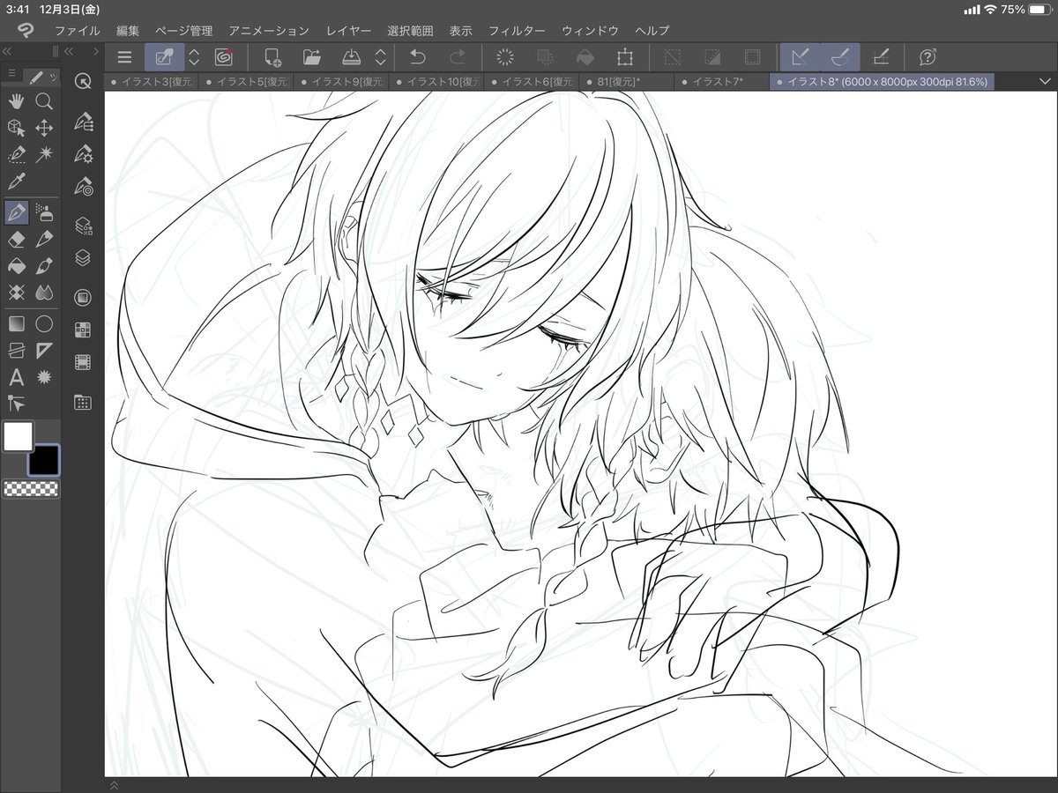Image resolution: width=1058 pixels, height=793 pixels.
Task: Click the Undo arrow in command bar
Action: 419,57
